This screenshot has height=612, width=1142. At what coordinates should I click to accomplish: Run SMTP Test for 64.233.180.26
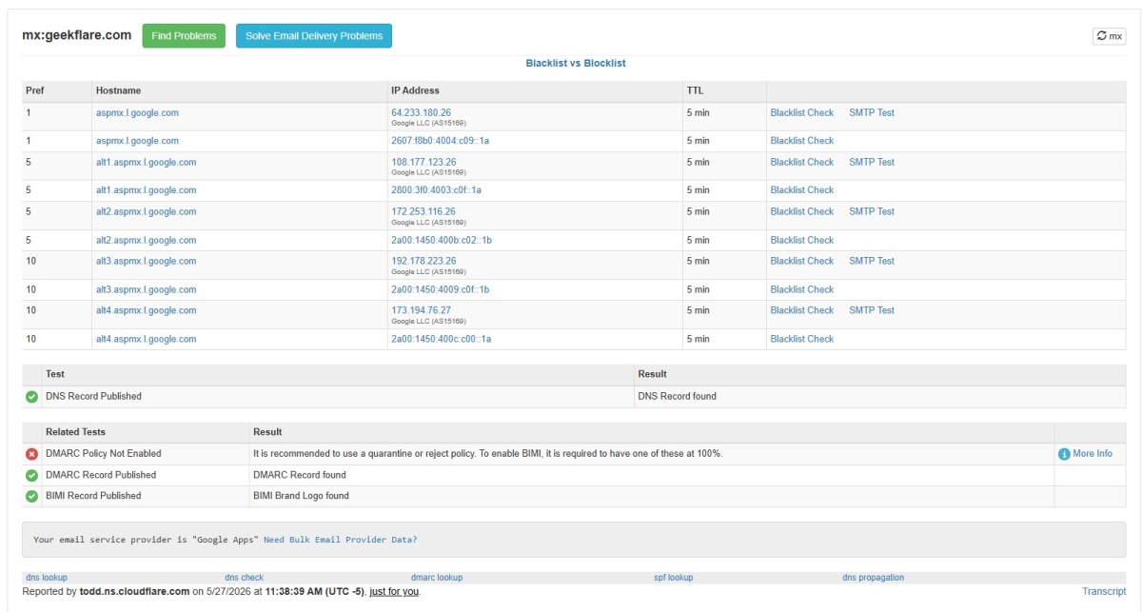coord(872,113)
